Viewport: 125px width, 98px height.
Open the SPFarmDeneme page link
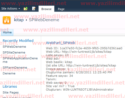click(15, 68)
